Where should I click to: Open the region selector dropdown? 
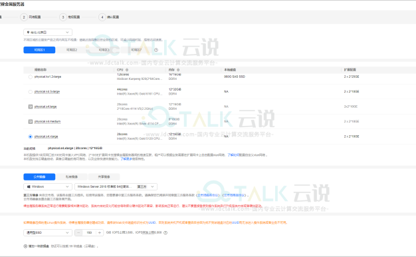(48, 33)
